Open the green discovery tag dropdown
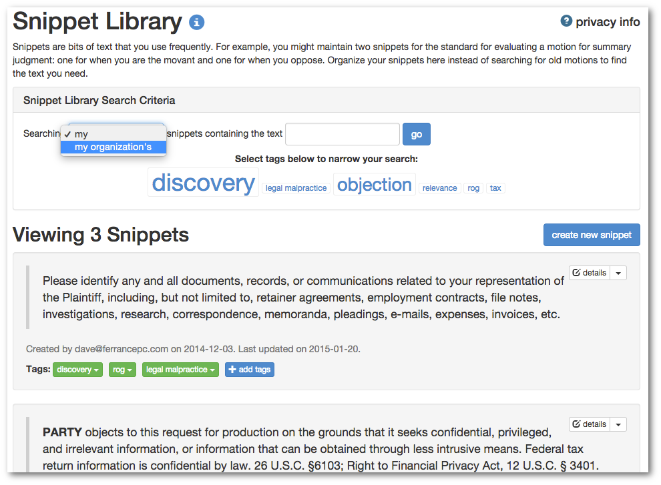 click(77, 370)
